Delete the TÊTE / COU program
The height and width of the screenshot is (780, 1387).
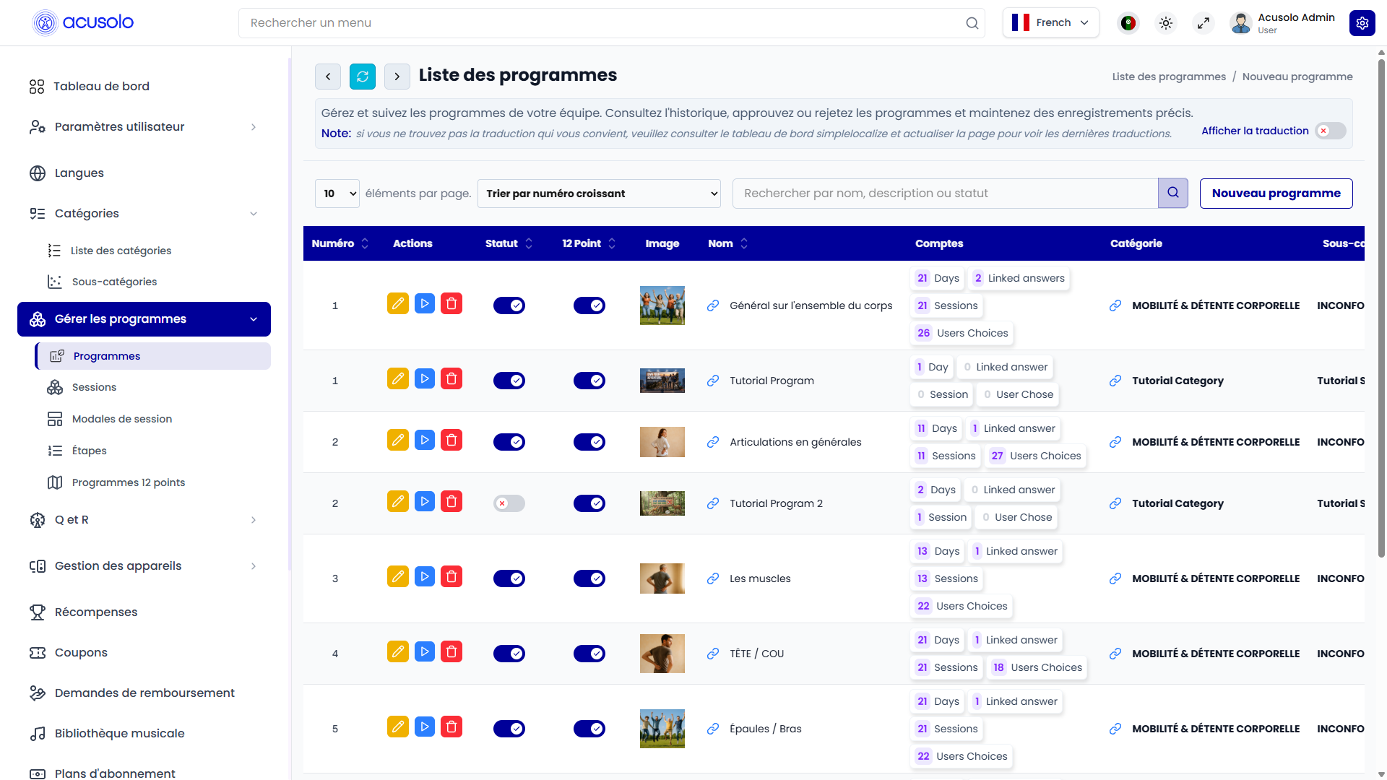(451, 652)
